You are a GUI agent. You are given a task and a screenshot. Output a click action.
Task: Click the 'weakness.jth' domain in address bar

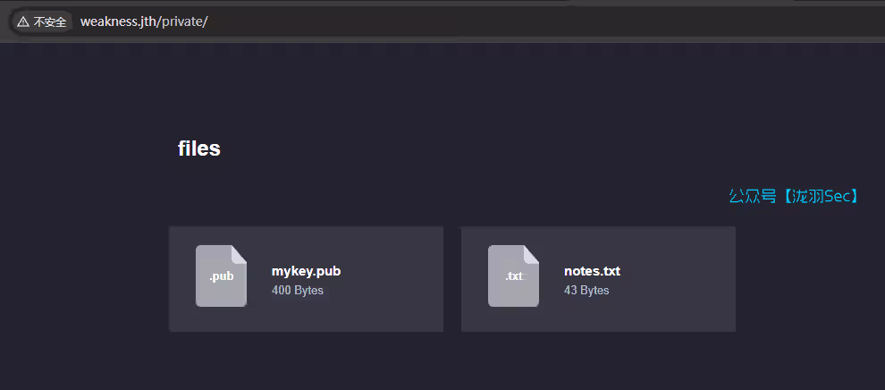coord(117,22)
